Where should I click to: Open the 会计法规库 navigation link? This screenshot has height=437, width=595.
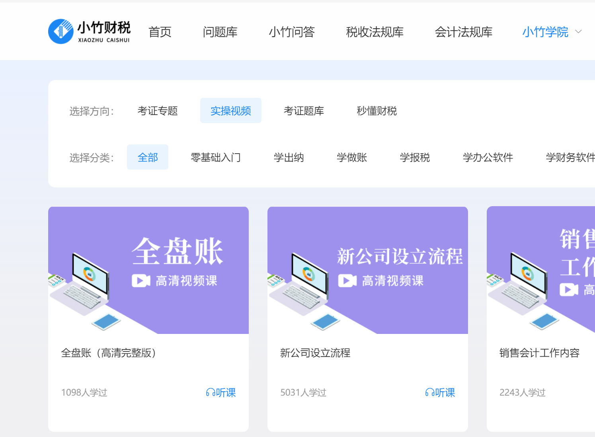point(463,32)
